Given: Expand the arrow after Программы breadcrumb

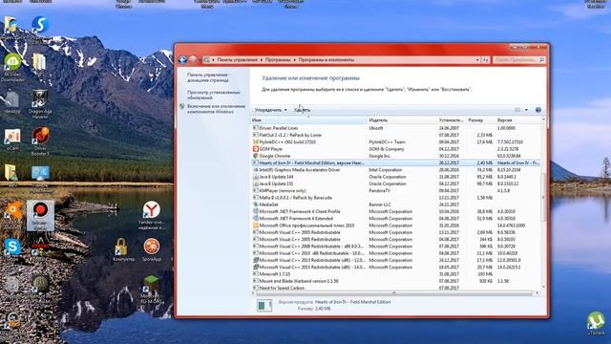Looking at the screenshot, I should [295, 59].
